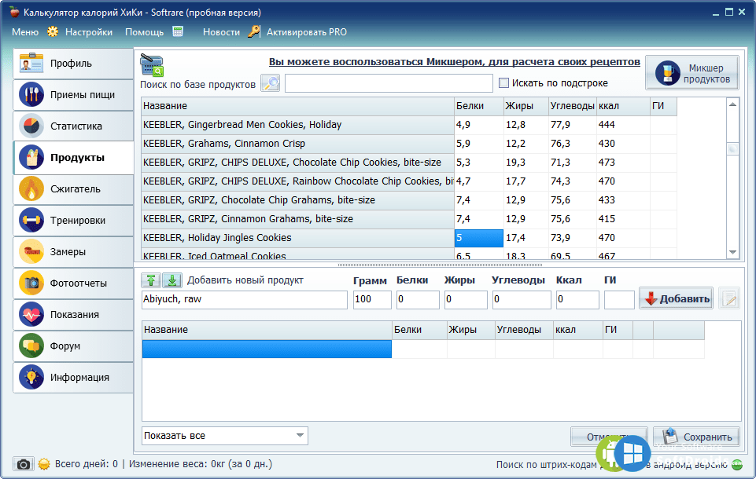The height and width of the screenshot is (479, 756).
Task: Click the camera icon in status bar
Action: click(23, 464)
